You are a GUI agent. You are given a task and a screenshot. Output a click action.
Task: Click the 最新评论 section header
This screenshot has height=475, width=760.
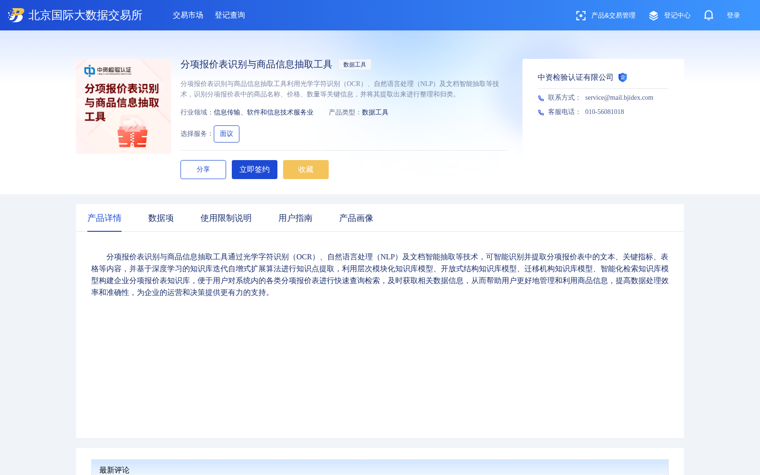[380, 467]
